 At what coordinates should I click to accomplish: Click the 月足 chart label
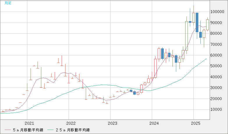pyautogui.click(x=8, y=3)
